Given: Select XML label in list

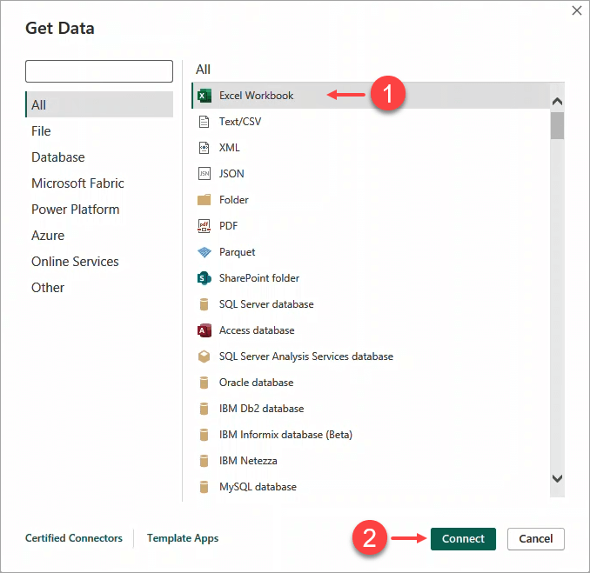Looking at the screenshot, I should pos(230,148).
